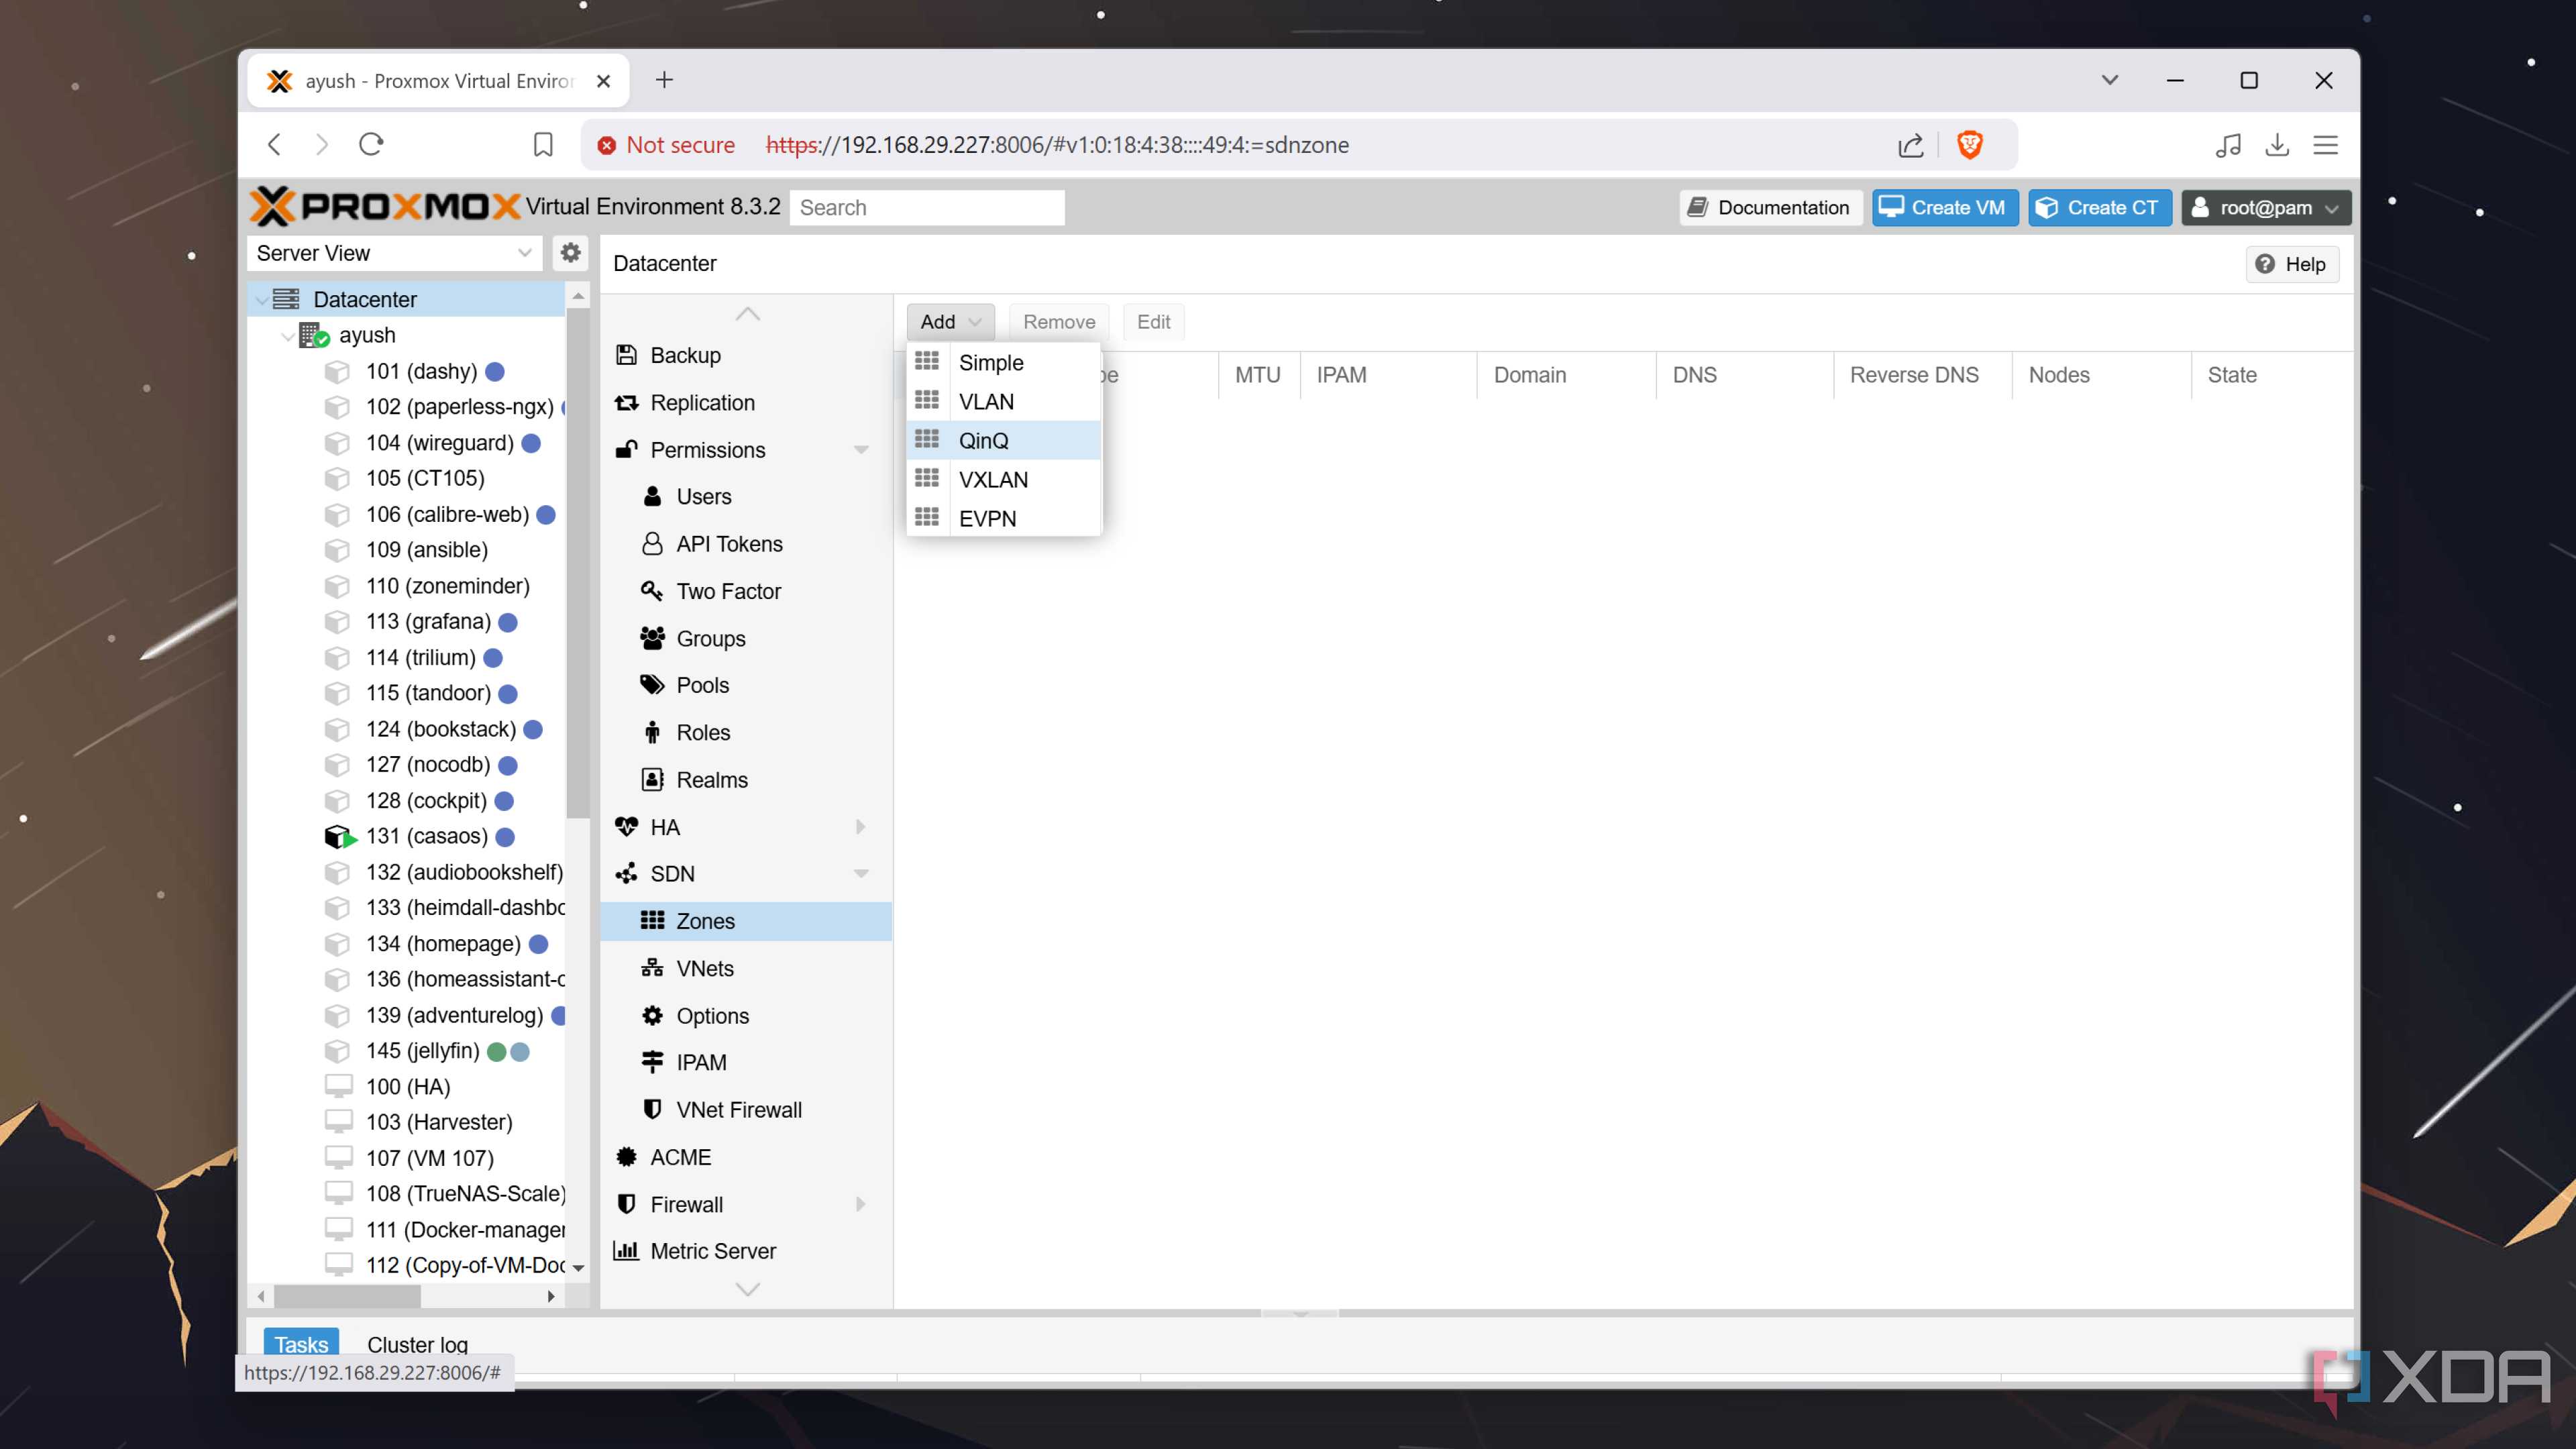Open the Pools page
2576x1449 pixels.
pos(702,685)
